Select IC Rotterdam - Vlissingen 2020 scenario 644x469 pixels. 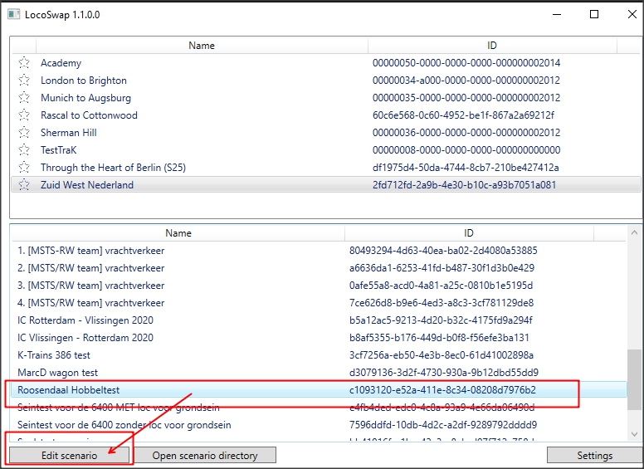tap(85, 320)
